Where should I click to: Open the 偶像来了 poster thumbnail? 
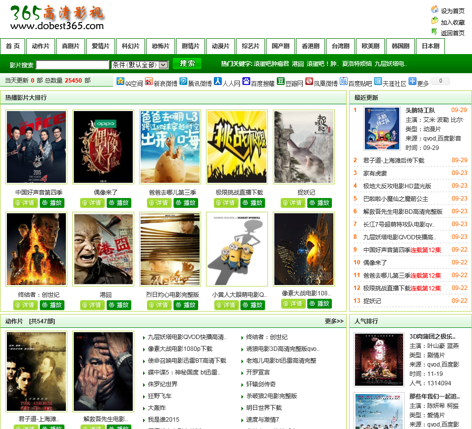(x=103, y=147)
